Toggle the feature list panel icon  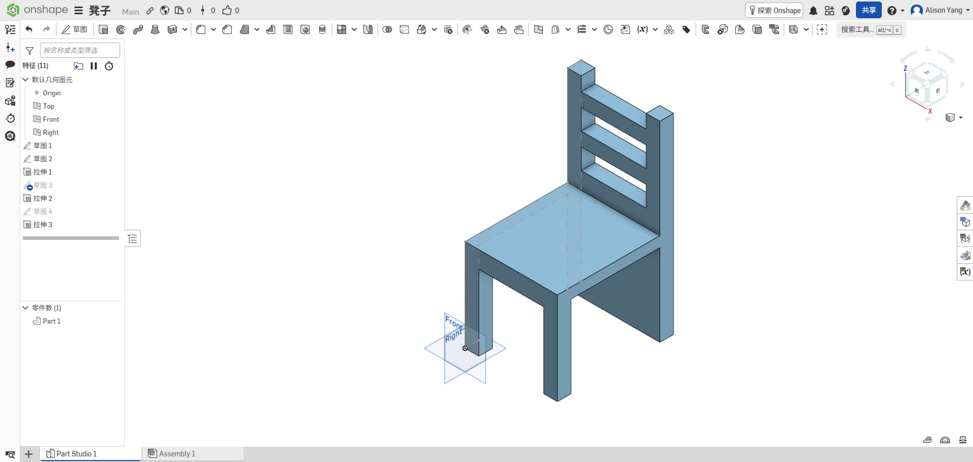click(10, 29)
